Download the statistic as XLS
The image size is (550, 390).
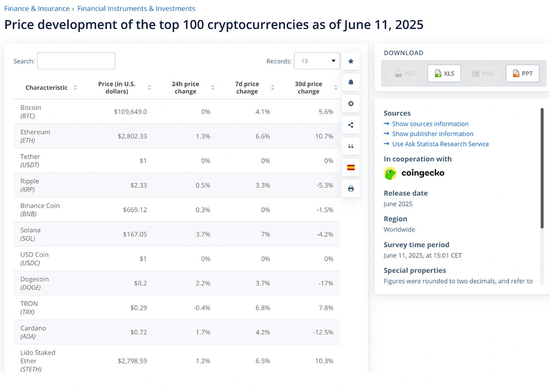pyautogui.click(x=444, y=73)
